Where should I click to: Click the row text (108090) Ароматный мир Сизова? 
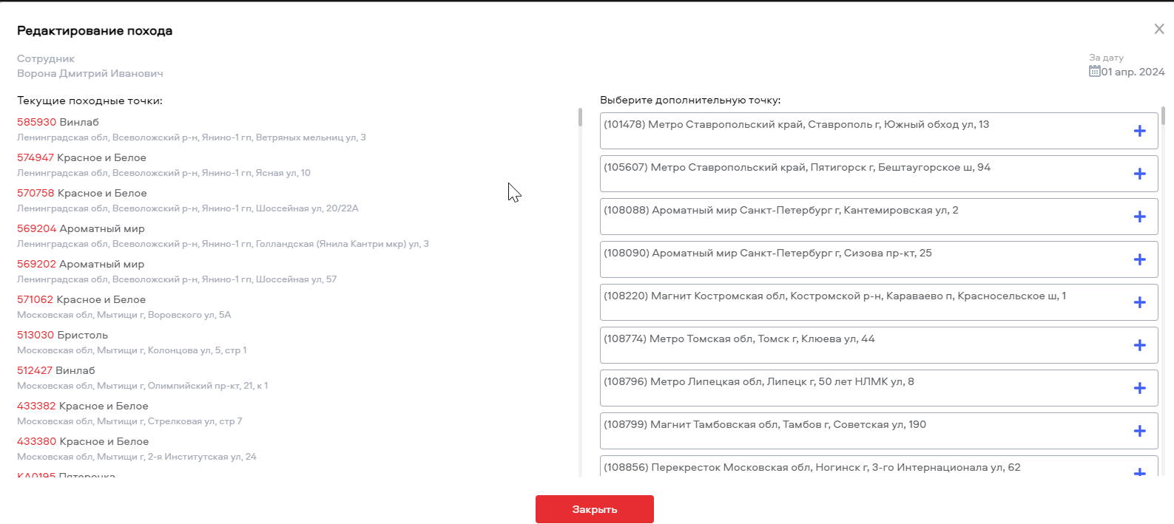tap(767, 253)
